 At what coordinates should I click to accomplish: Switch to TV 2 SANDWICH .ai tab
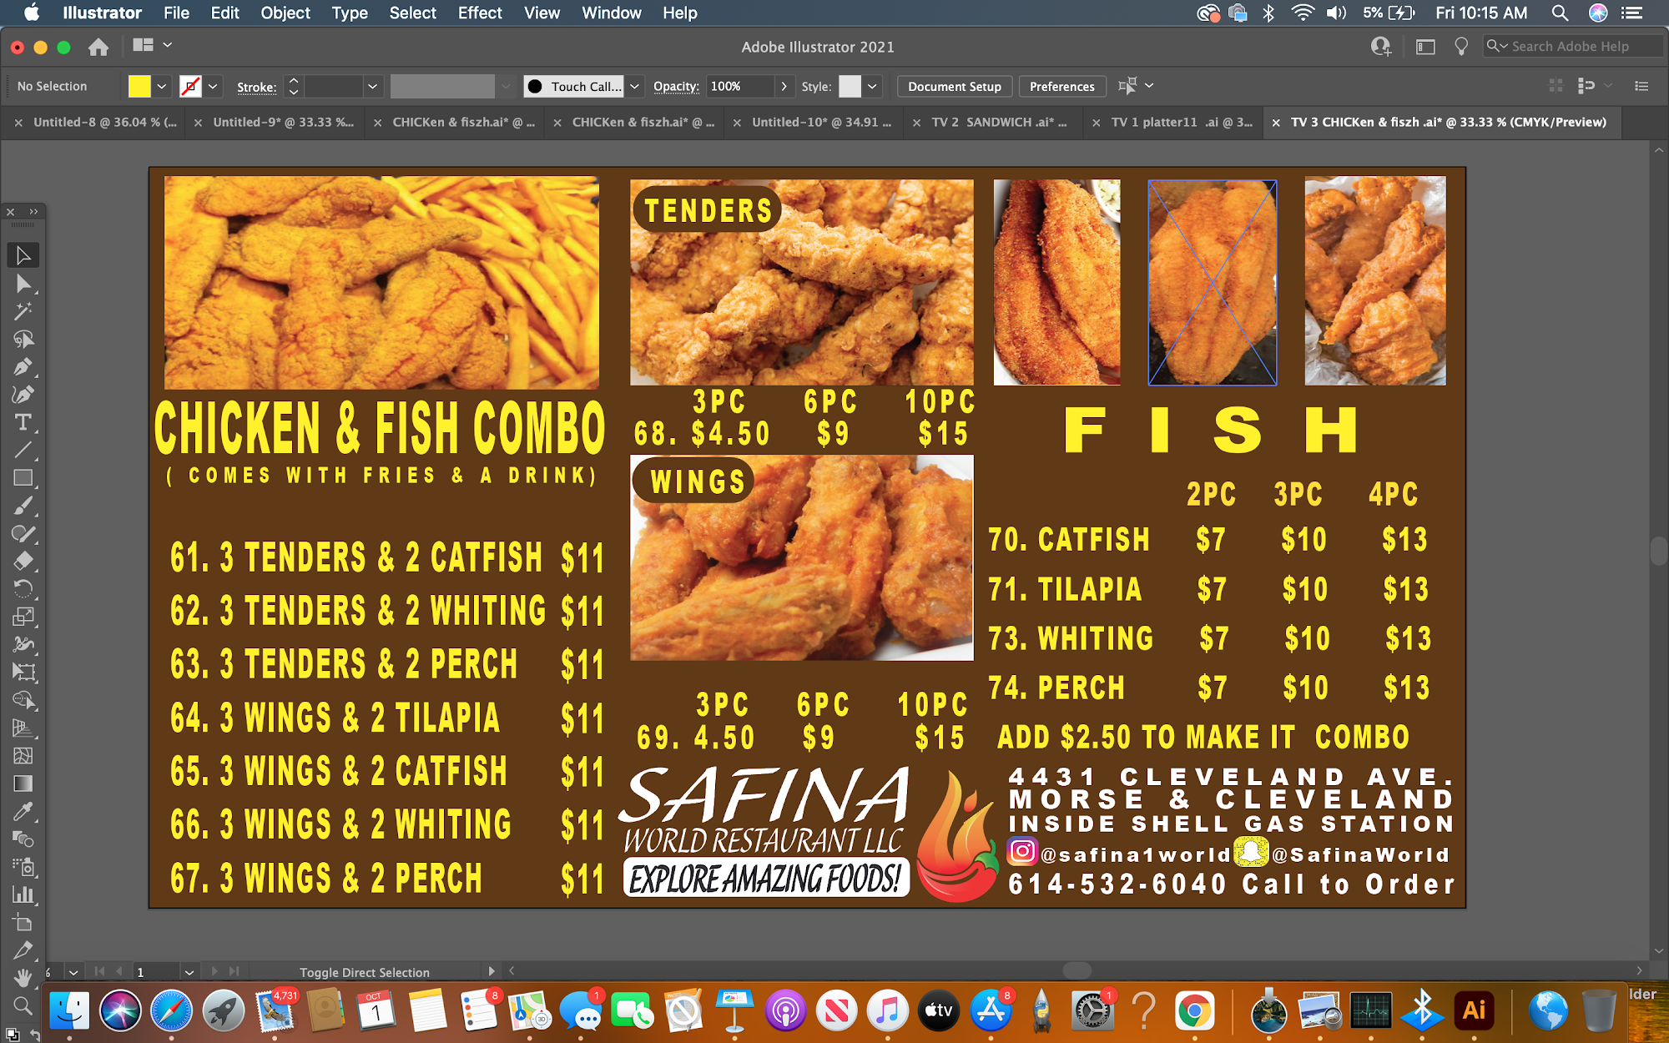click(998, 122)
